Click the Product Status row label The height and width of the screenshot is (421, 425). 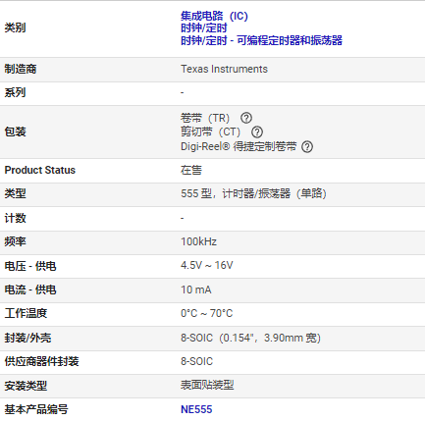tap(40, 170)
